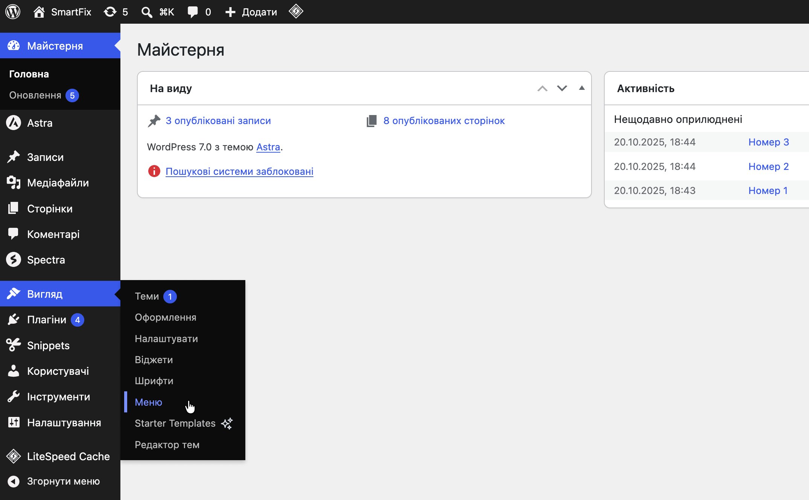Open LiteSpeed diamond icon in admin bar
Viewport: 809px width, 500px height.
click(x=296, y=11)
